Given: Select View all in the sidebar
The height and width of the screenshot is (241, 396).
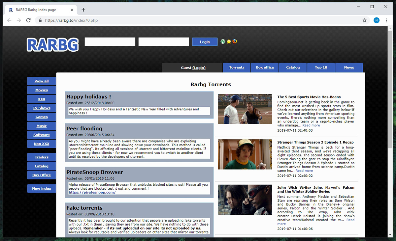Looking at the screenshot, I should coord(42,81).
